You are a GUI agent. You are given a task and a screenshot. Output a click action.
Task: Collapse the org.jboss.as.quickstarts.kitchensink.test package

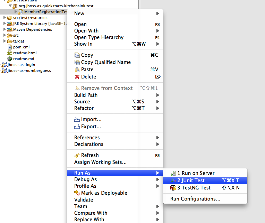click(x=10, y=6)
